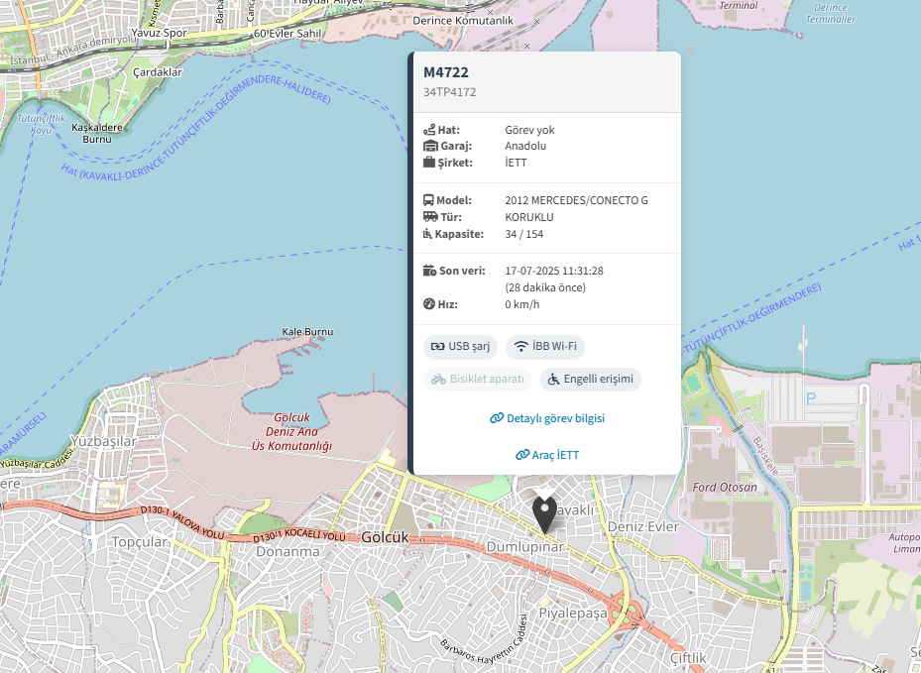Click the 60 Evler Sahil map label

(288, 34)
